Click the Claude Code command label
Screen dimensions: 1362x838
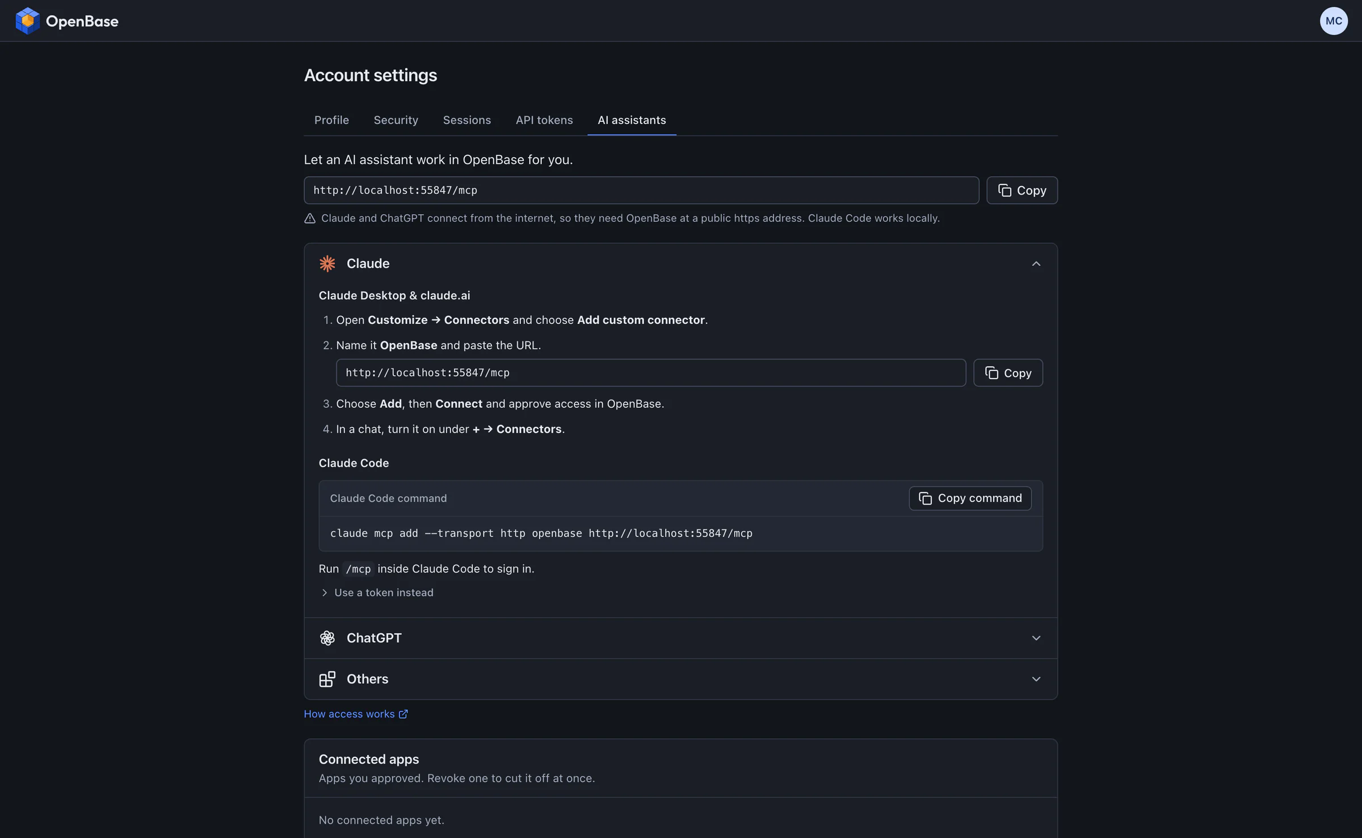click(x=388, y=498)
